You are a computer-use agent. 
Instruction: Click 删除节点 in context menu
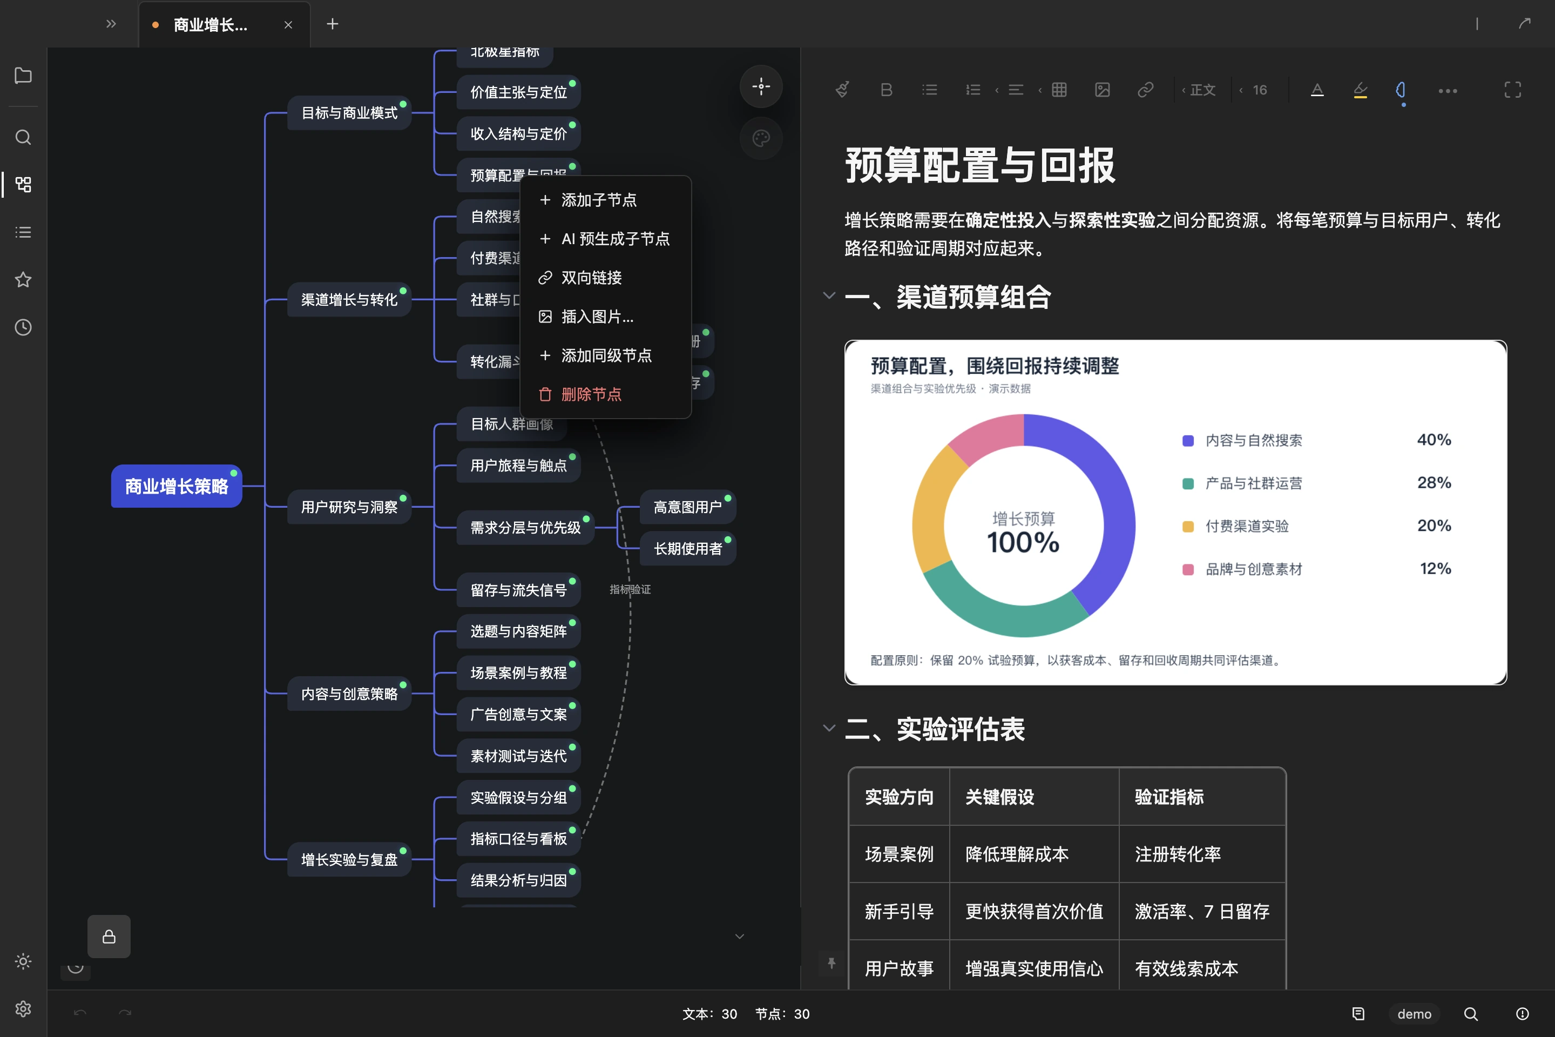605,395
